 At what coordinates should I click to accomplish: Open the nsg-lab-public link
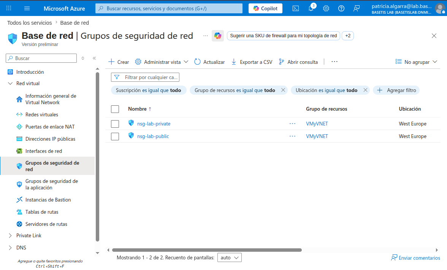[153, 136]
